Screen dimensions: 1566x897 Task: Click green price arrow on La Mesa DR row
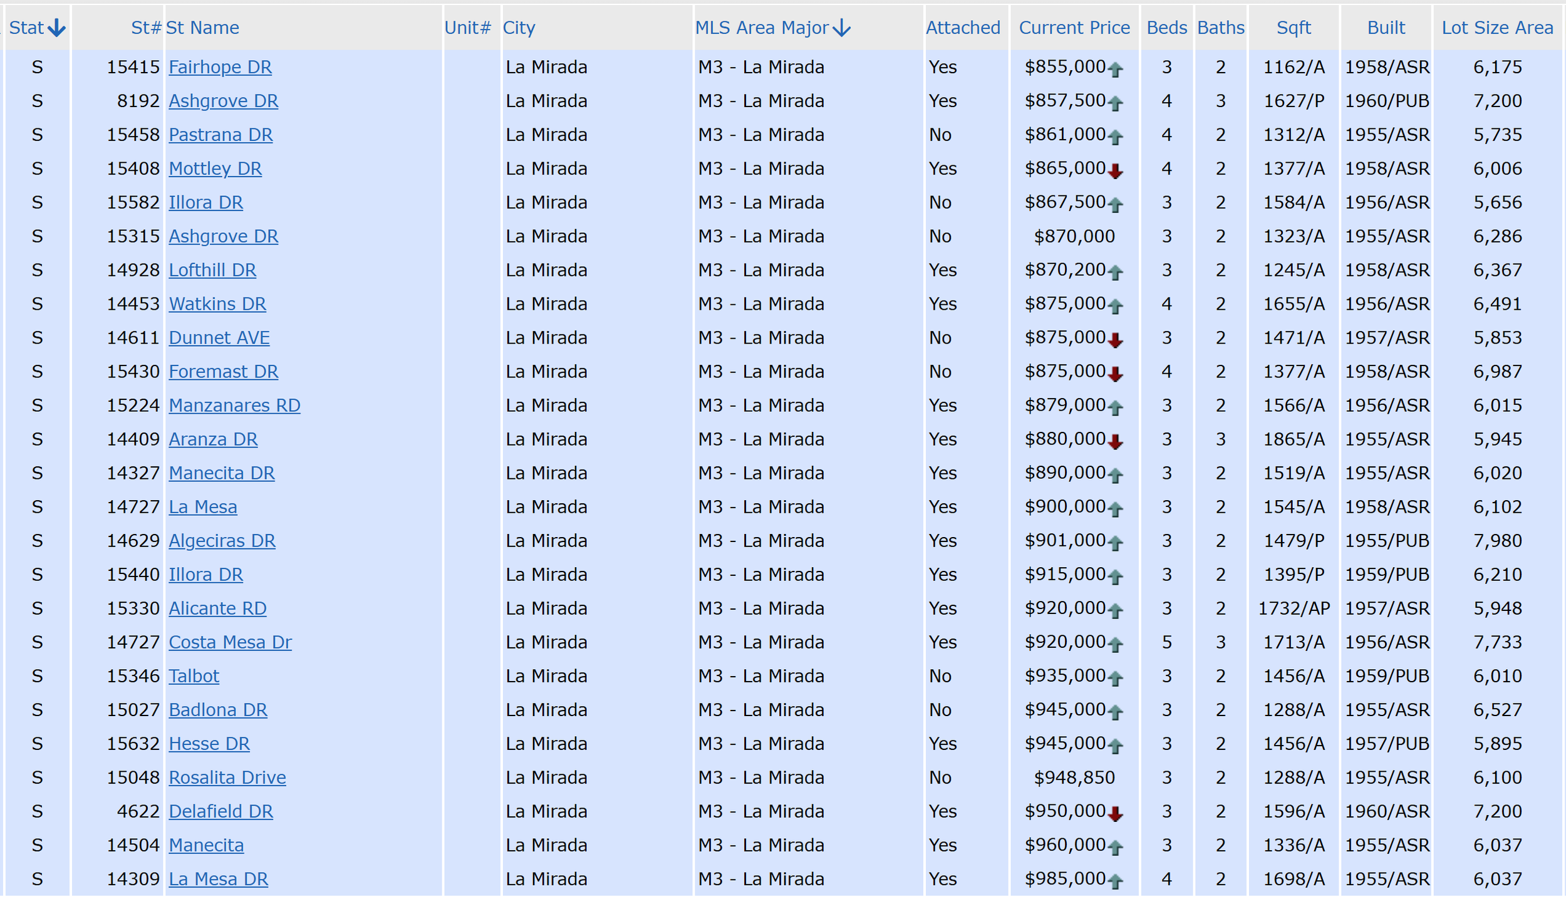click(x=1115, y=881)
